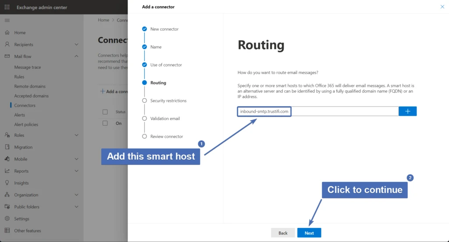The height and width of the screenshot is (242, 449).
Task: Go to the Use of connector step
Action: 166,65
